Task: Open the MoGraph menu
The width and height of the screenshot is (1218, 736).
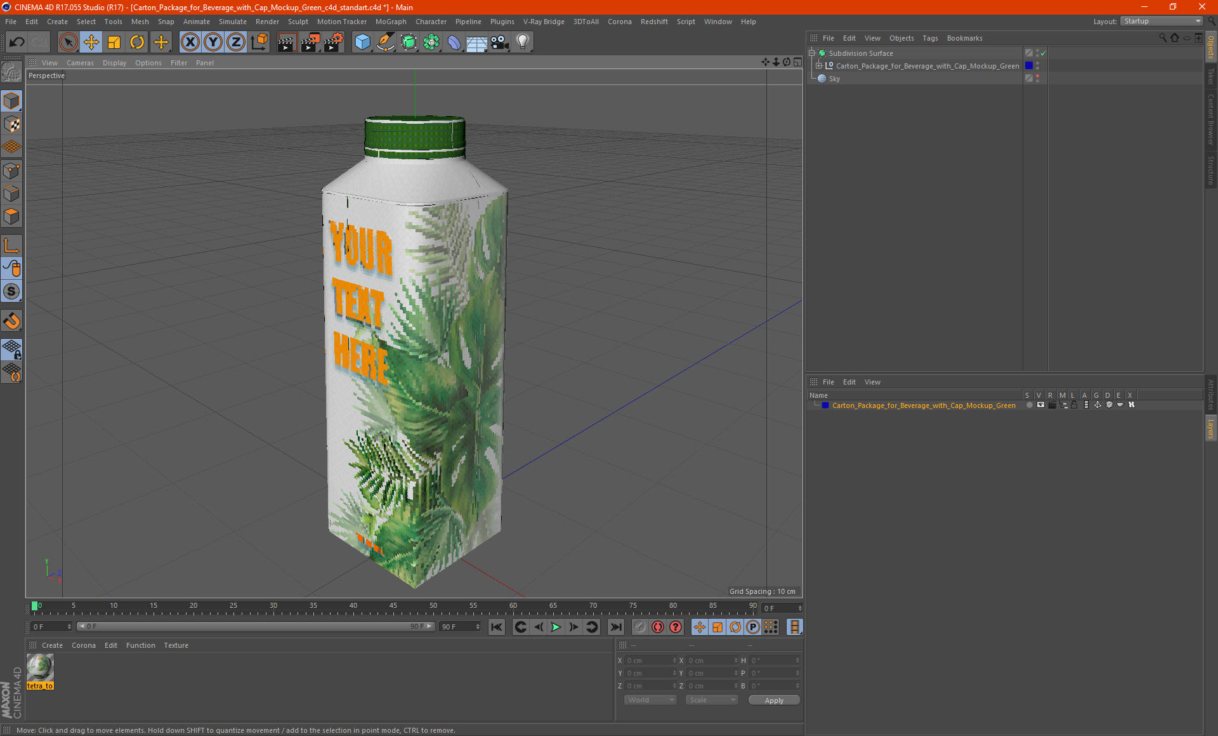Action: tap(390, 22)
